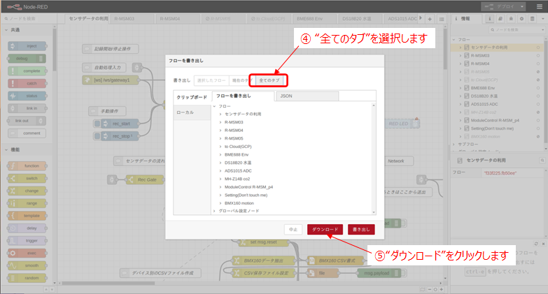This screenshot has width=548, height=294.
Task: Collapse the フロー root in the export tree
Action: (214, 105)
